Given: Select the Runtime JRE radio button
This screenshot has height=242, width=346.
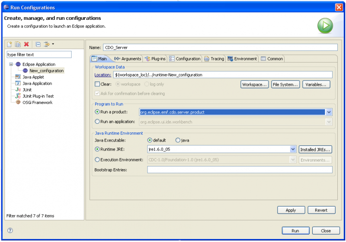Looking at the screenshot, I should coord(97,149).
